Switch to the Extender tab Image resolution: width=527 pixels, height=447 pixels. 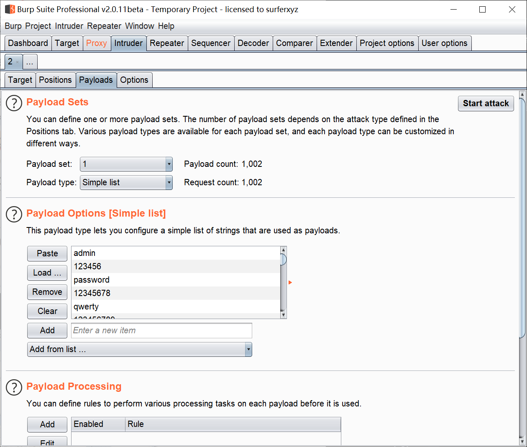pos(336,43)
